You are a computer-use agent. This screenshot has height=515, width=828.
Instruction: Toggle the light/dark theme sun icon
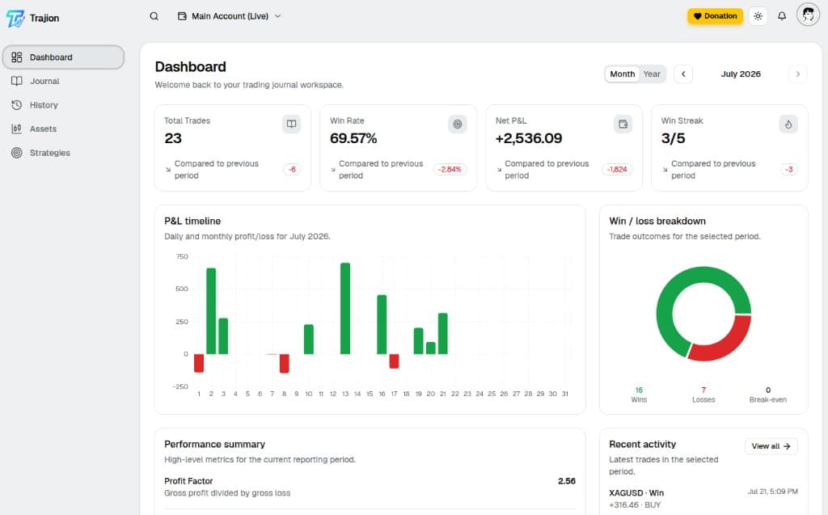[758, 16]
